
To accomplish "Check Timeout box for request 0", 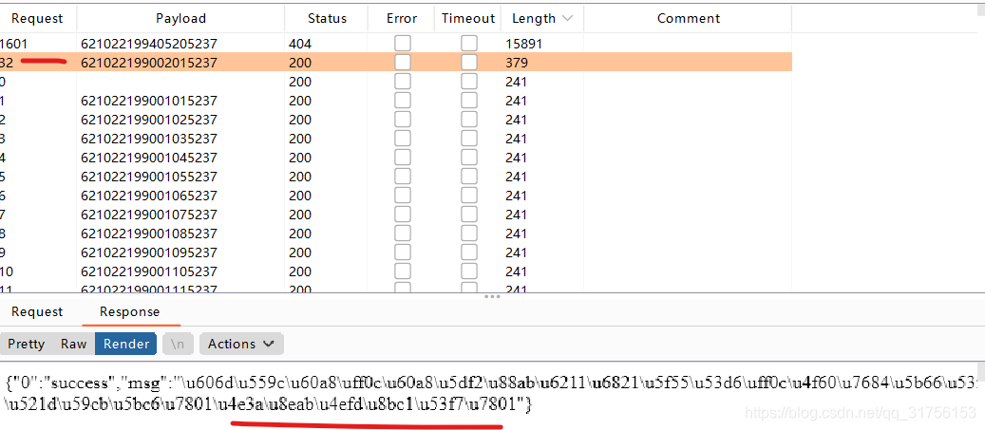I will (x=468, y=82).
